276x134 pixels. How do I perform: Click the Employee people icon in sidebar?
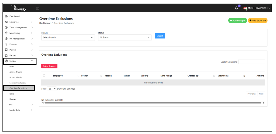6,22
